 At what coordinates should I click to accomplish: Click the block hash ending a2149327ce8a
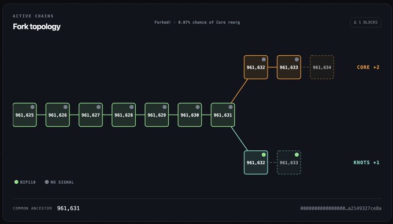click(341, 208)
